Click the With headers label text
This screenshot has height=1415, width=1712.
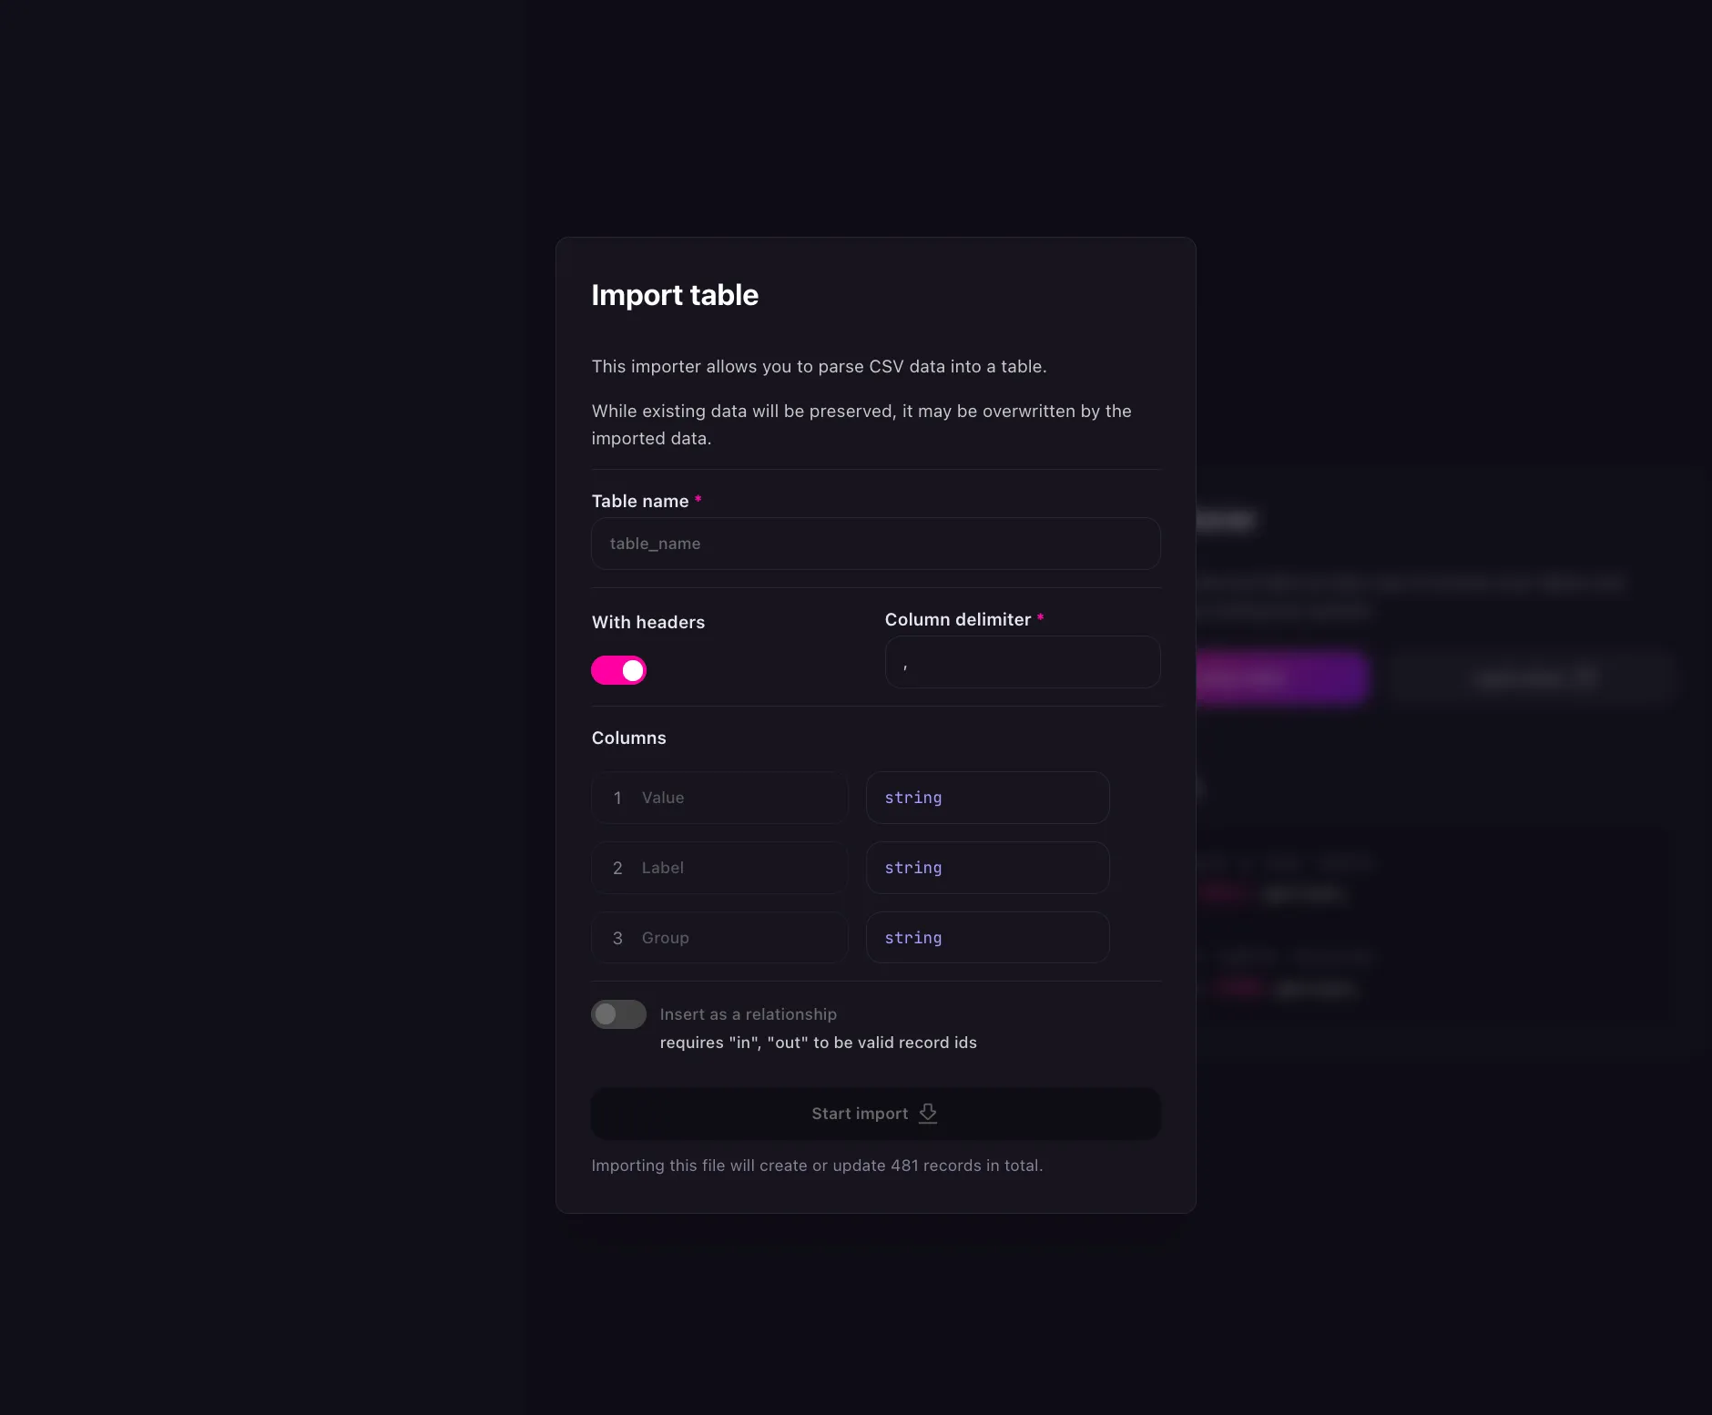point(647,622)
